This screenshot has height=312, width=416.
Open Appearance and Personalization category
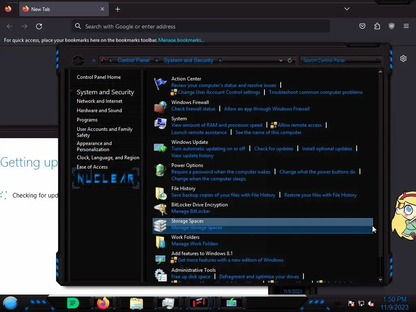94,146
